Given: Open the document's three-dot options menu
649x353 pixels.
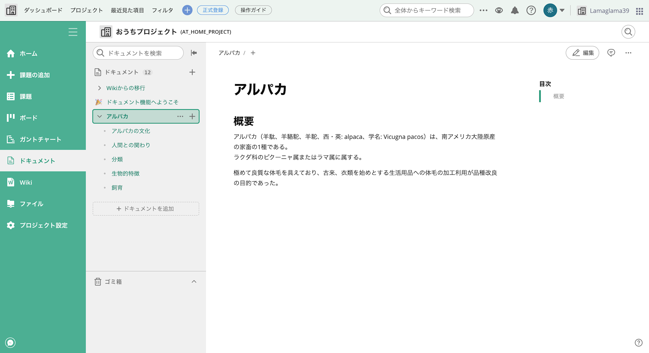Looking at the screenshot, I should tap(628, 53).
